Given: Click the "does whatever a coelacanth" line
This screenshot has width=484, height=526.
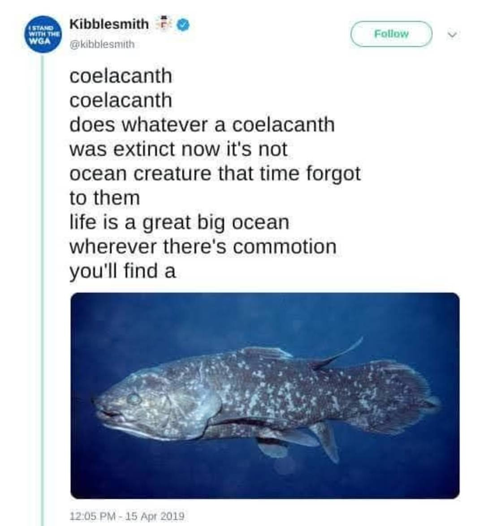Looking at the screenshot, I should [202, 124].
